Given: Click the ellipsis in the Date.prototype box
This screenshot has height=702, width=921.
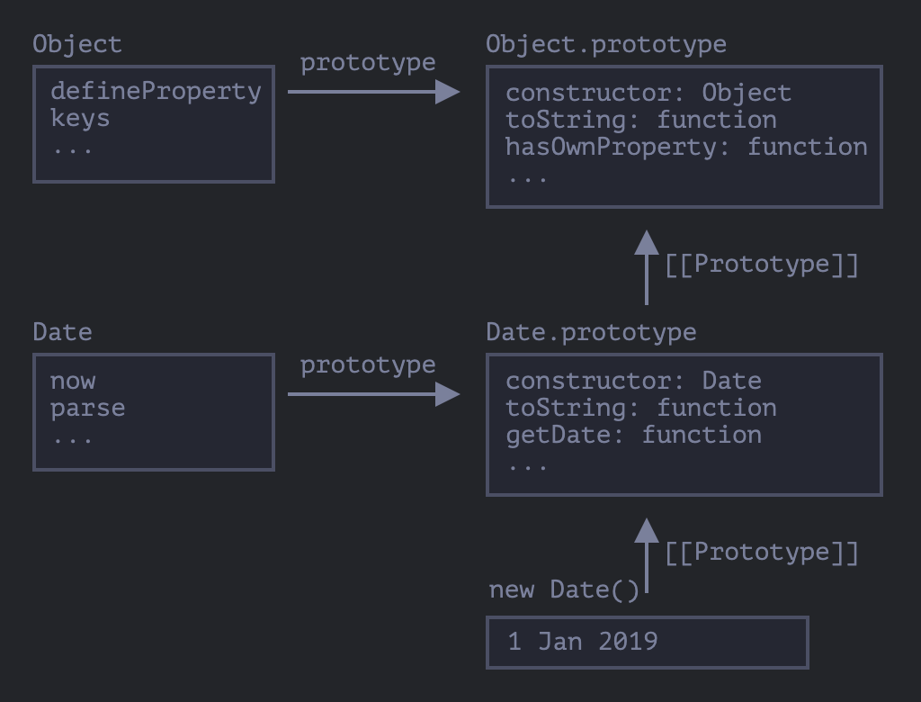Looking at the screenshot, I should tap(527, 465).
